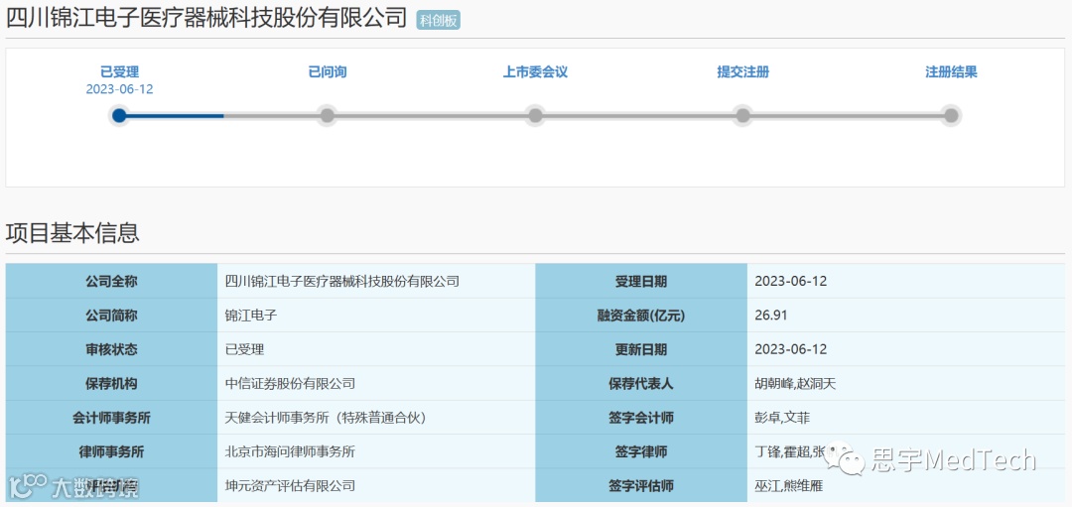Click the 会计师事务所 header cell
The height and width of the screenshot is (507, 1072).
pyautogui.click(x=111, y=418)
